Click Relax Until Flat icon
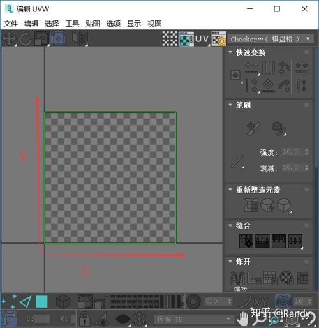This screenshot has width=319, height=328. click(267, 205)
